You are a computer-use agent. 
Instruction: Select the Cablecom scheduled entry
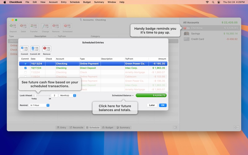click(93, 77)
